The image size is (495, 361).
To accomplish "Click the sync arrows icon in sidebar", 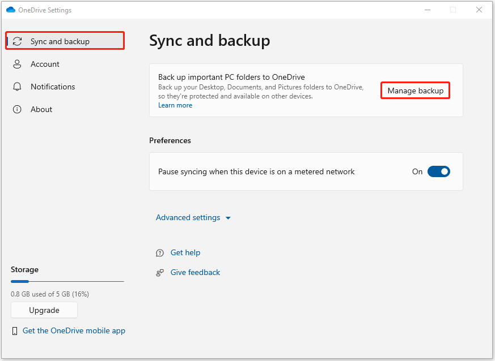I will pos(17,41).
